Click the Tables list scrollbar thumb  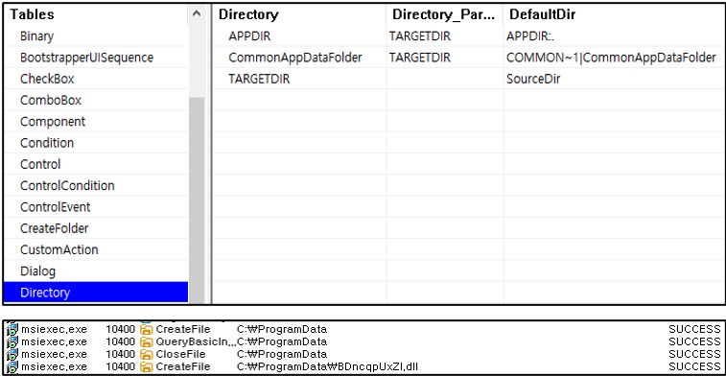[x=197, y=200]
